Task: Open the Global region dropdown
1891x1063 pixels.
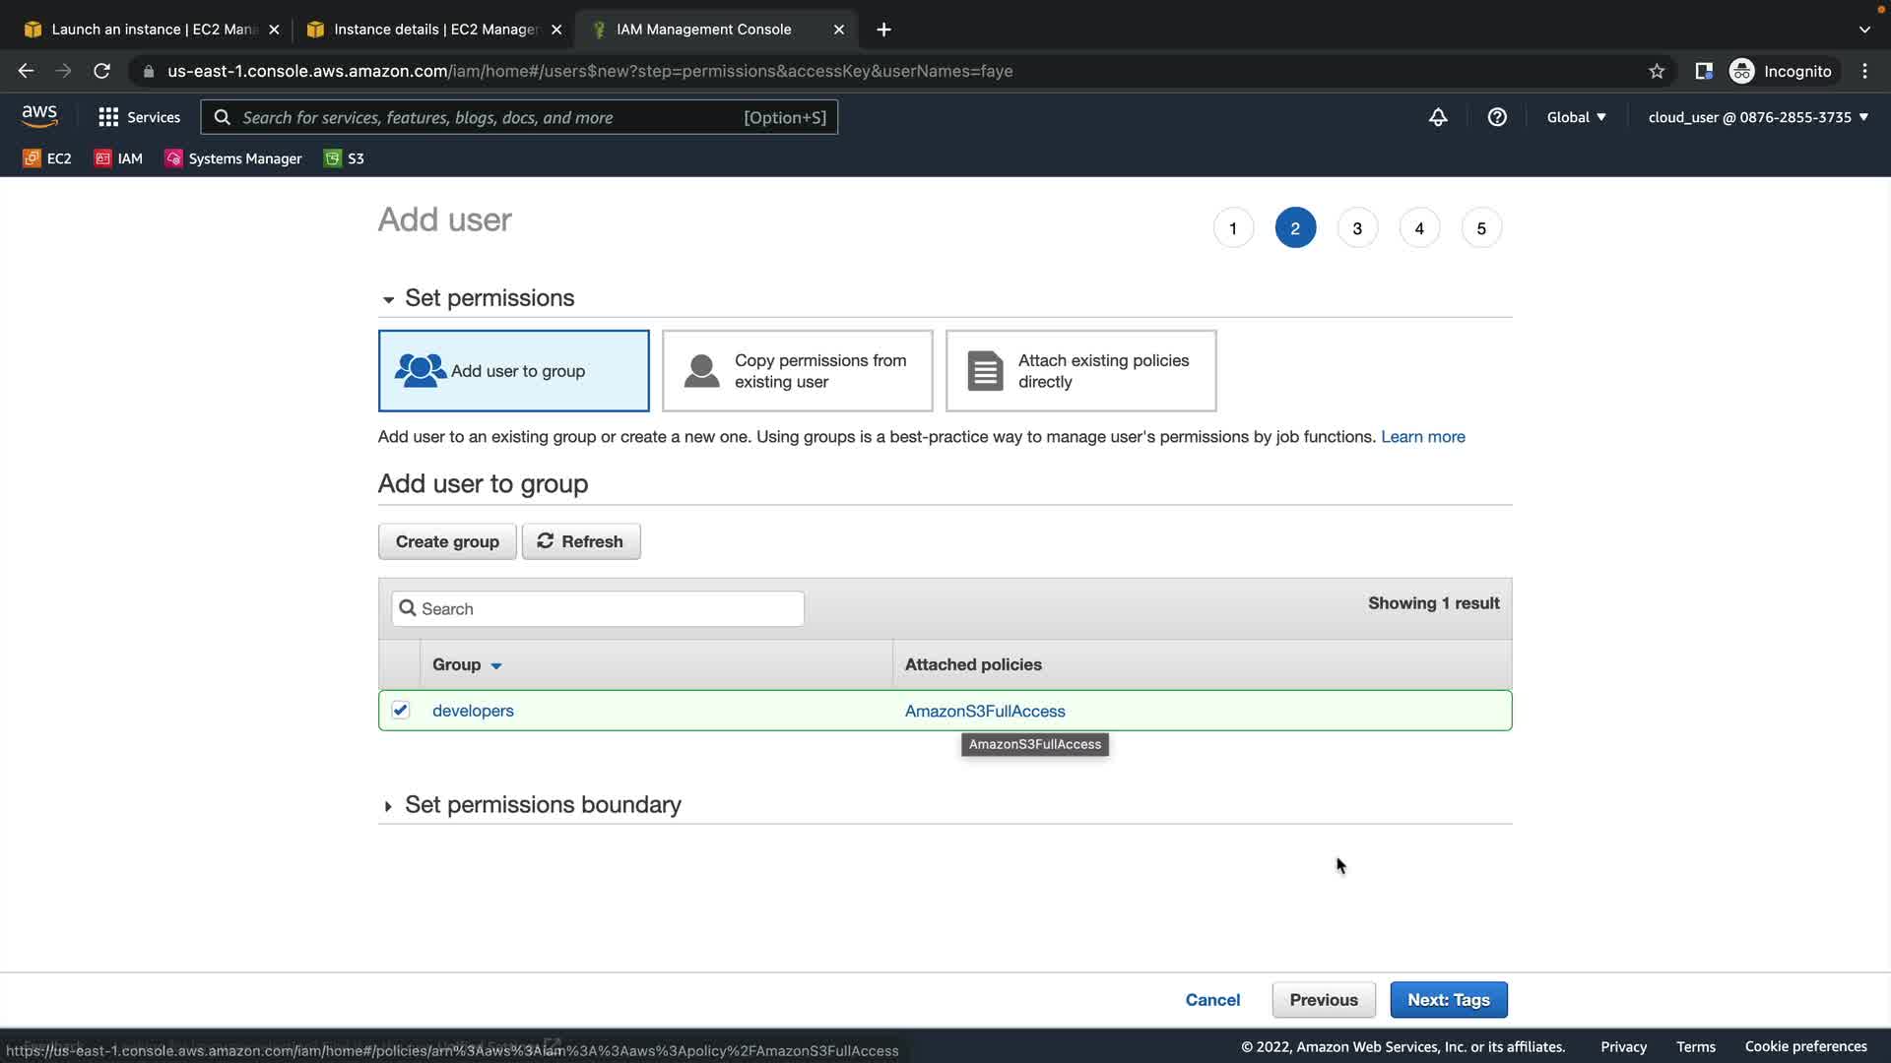Action: pyautogui.click(x=1576, y=117)
